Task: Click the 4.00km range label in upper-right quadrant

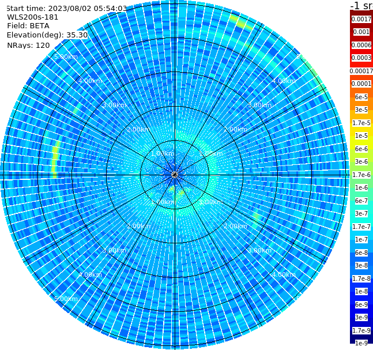Action: point(284,81)
